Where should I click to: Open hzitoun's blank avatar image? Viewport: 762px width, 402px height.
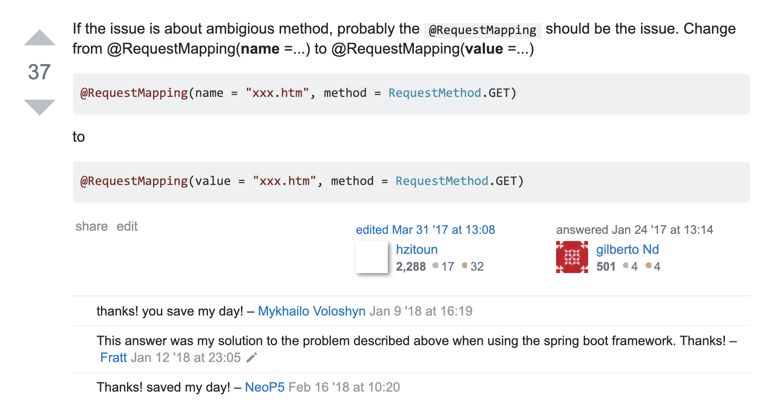click(372, 257)
